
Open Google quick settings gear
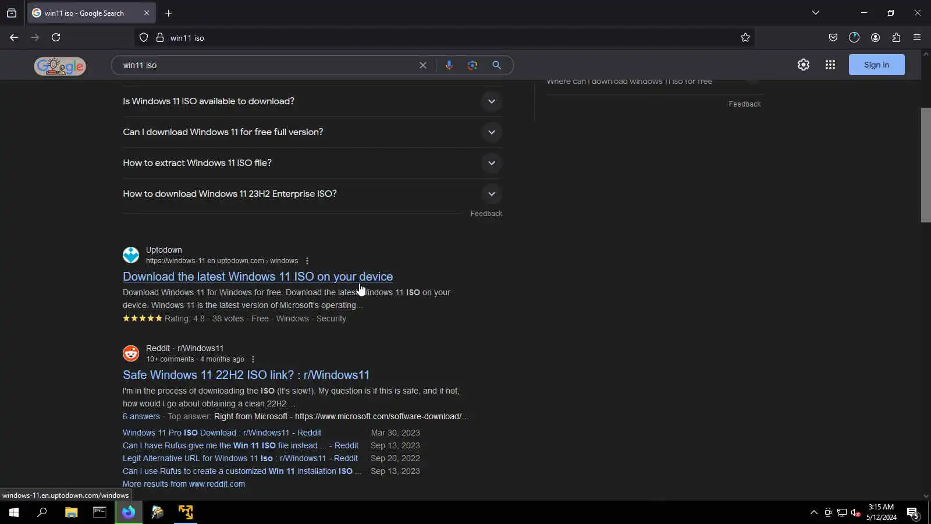point(804,65)
